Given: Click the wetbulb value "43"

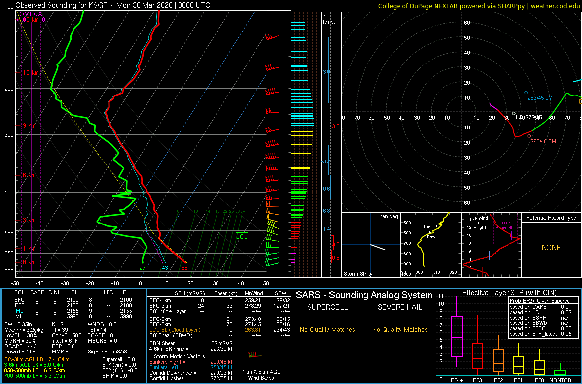Looking at the screenshot, I should point(165,268).
